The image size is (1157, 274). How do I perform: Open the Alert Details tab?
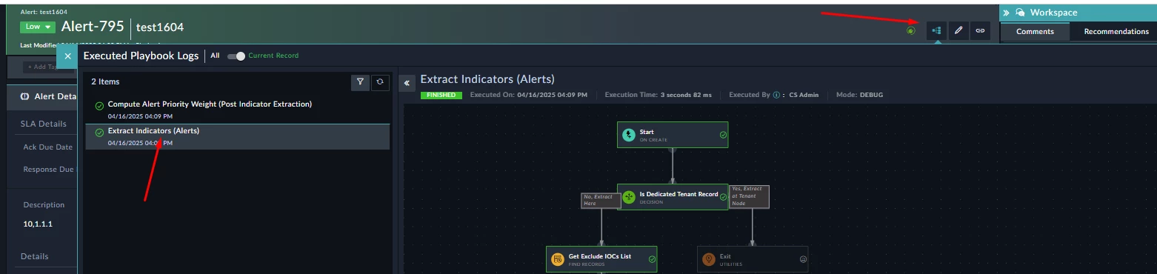click(x=43, y=96)
